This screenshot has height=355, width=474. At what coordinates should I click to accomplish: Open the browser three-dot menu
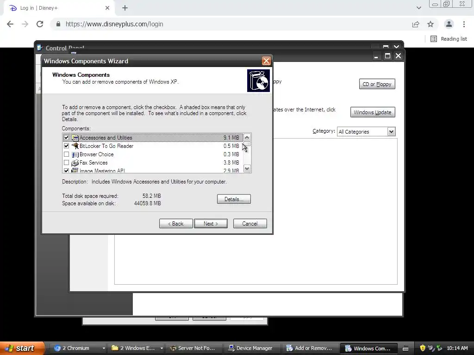point(464,24)
